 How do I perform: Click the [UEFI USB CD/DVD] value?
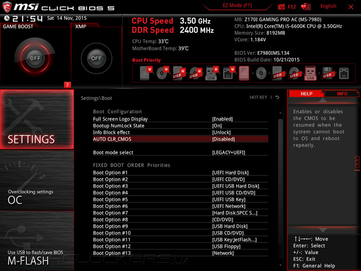(234, 193)
